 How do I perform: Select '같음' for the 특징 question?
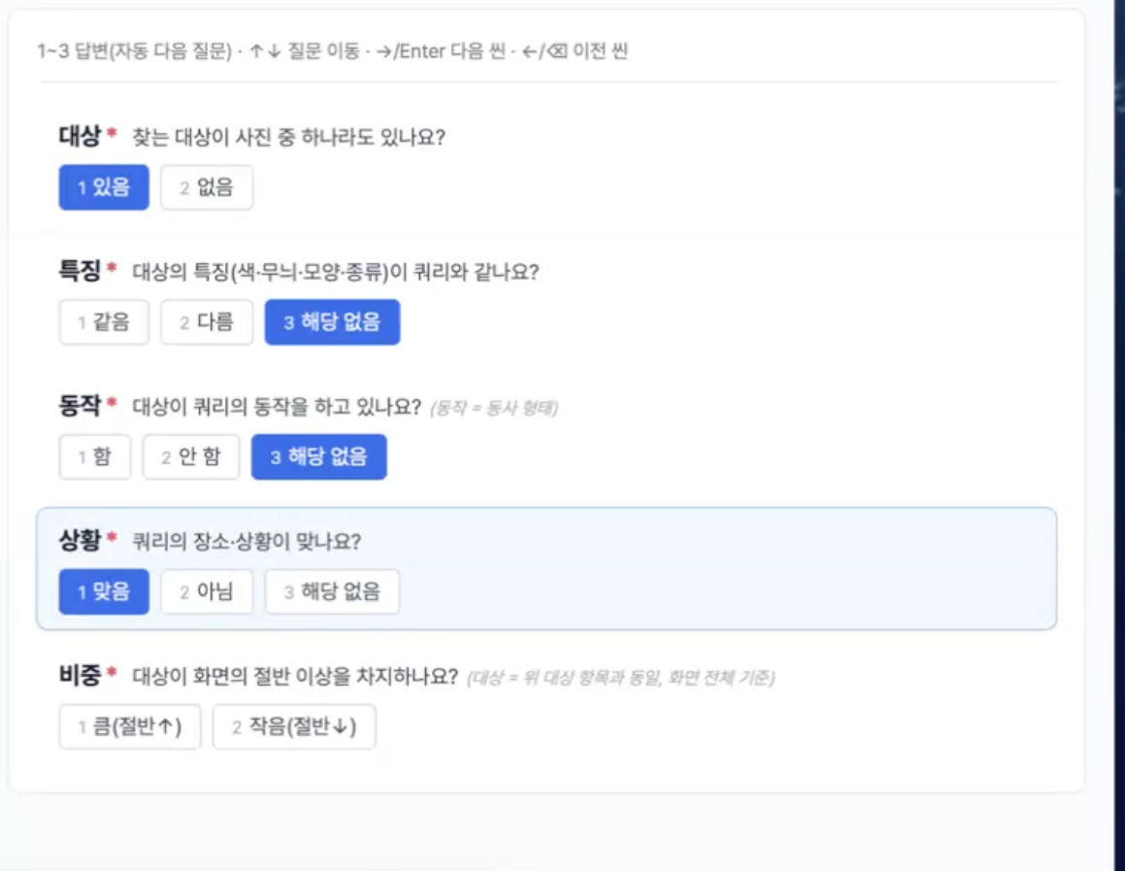104,322
